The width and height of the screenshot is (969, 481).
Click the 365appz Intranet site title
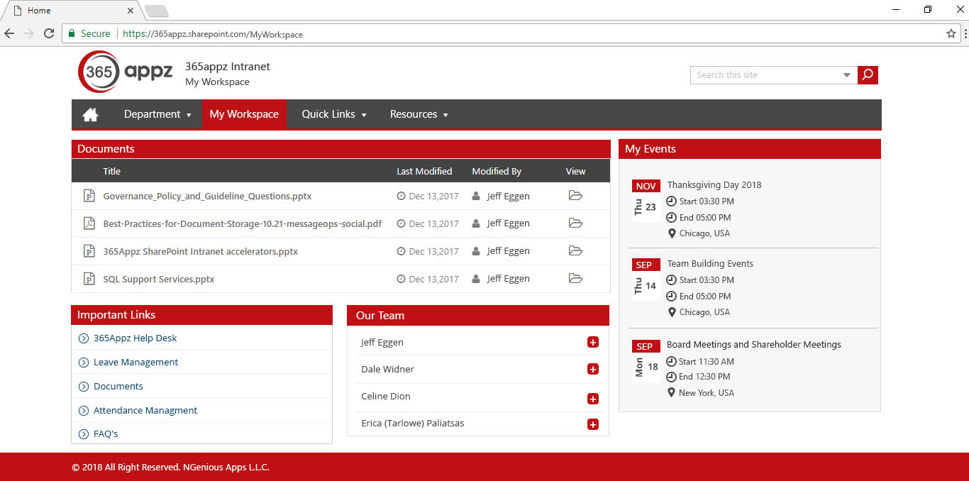pos(228,67)
